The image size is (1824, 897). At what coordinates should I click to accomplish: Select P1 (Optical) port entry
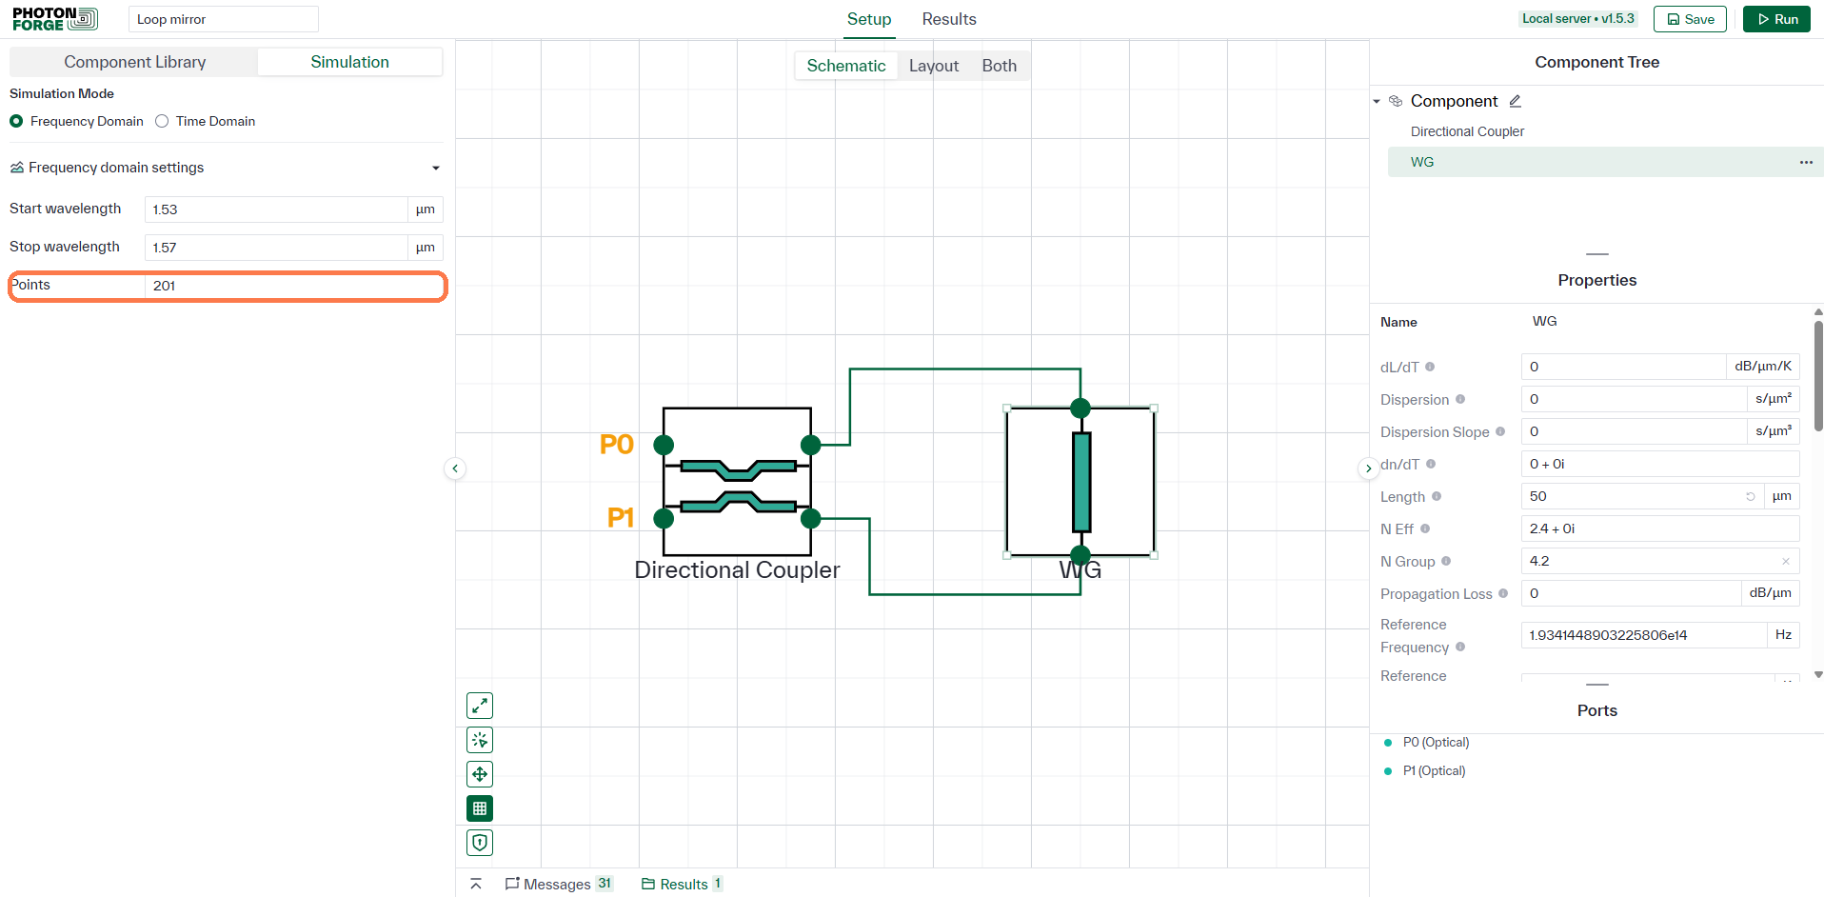point(1434,770)
